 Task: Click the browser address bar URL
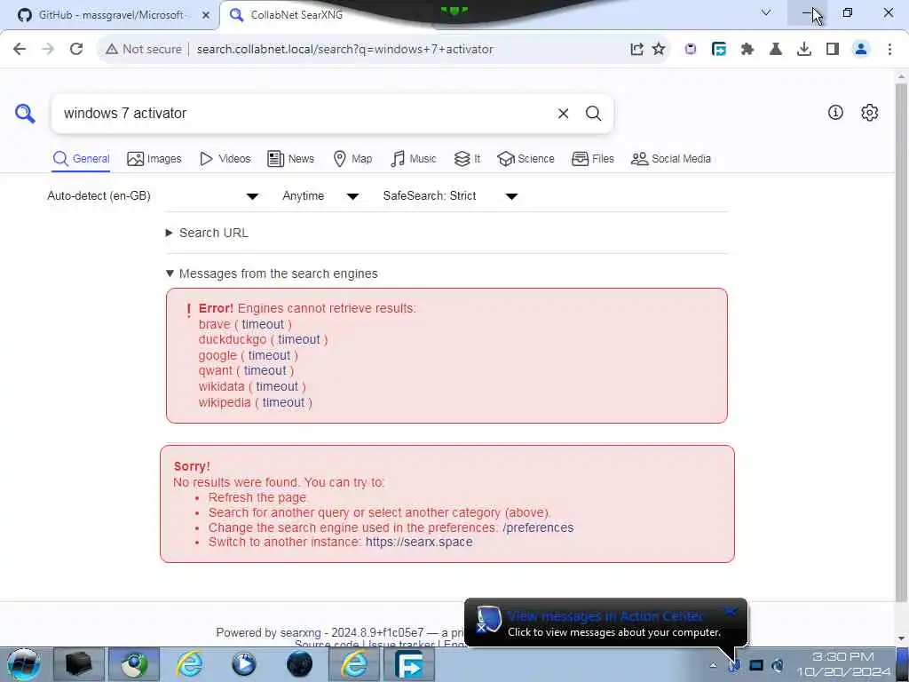click(x=345, y=50)
